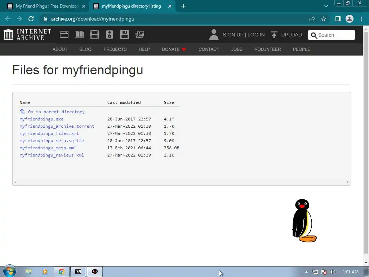369x277 pixels.
Task: Open the Images icon
Action: point(140,35)
